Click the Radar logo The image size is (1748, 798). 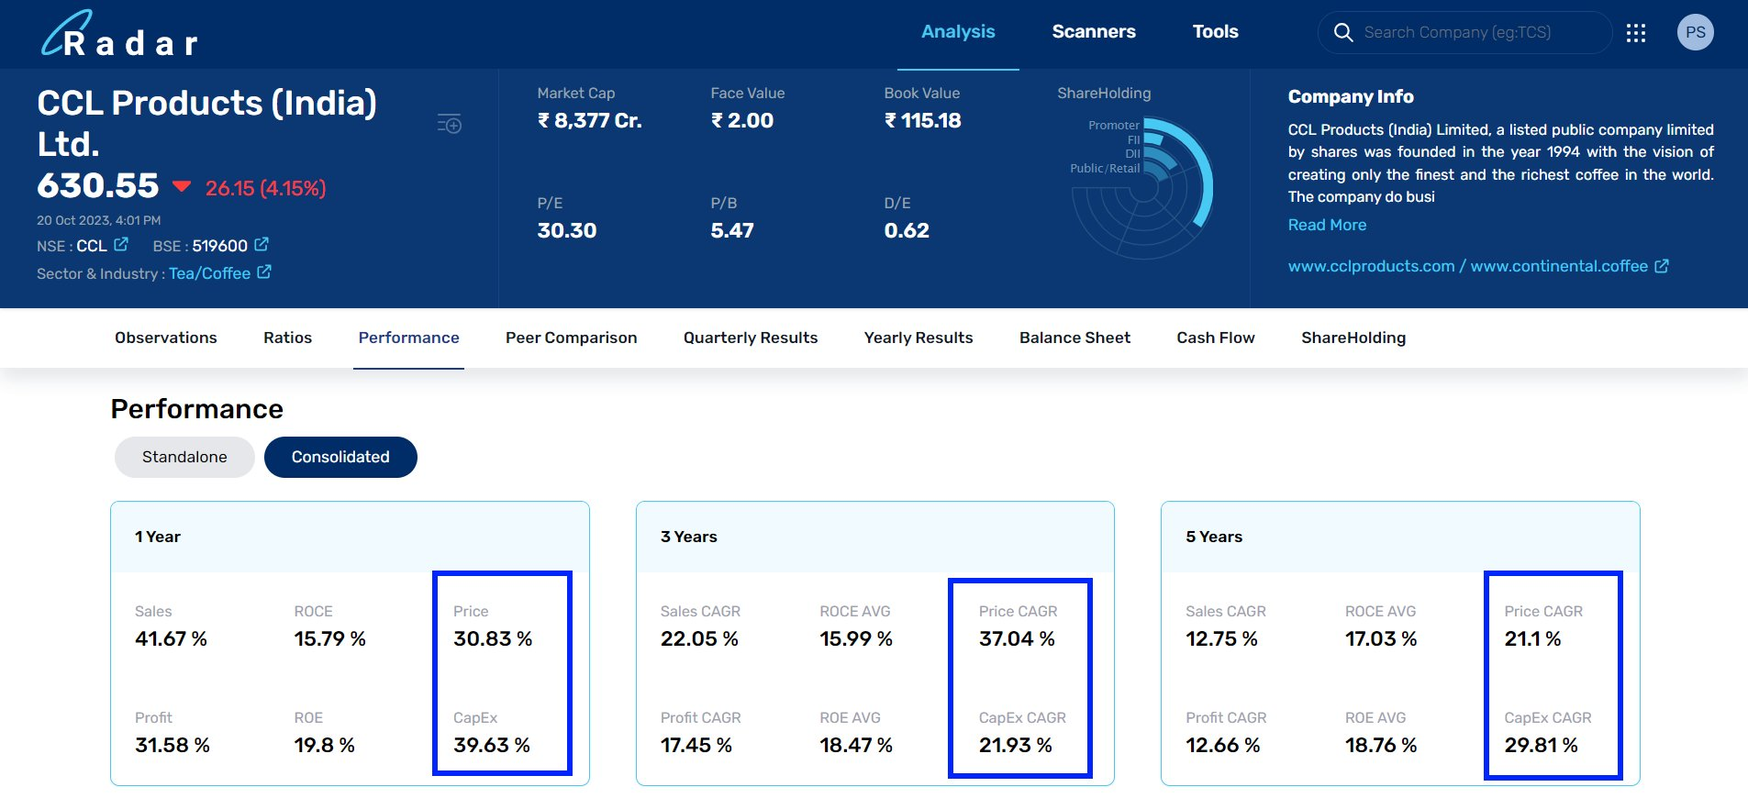(119, 34)
